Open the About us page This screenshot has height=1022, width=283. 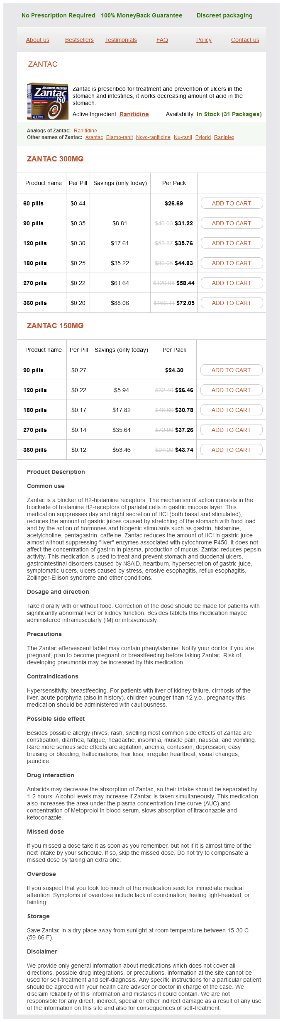(38, 40)
